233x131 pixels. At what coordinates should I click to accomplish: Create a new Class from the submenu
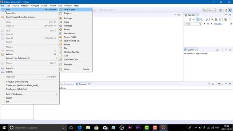(76, 22)
